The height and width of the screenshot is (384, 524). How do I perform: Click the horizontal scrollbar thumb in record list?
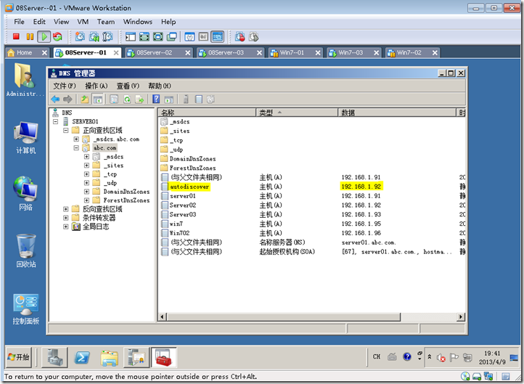pos(284,316)
